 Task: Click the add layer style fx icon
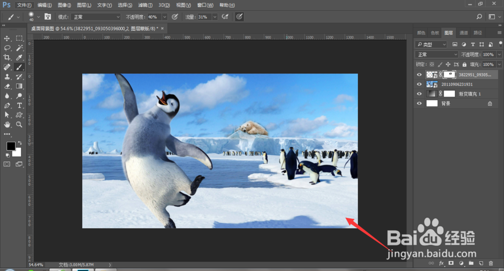(x=442, y=263)
